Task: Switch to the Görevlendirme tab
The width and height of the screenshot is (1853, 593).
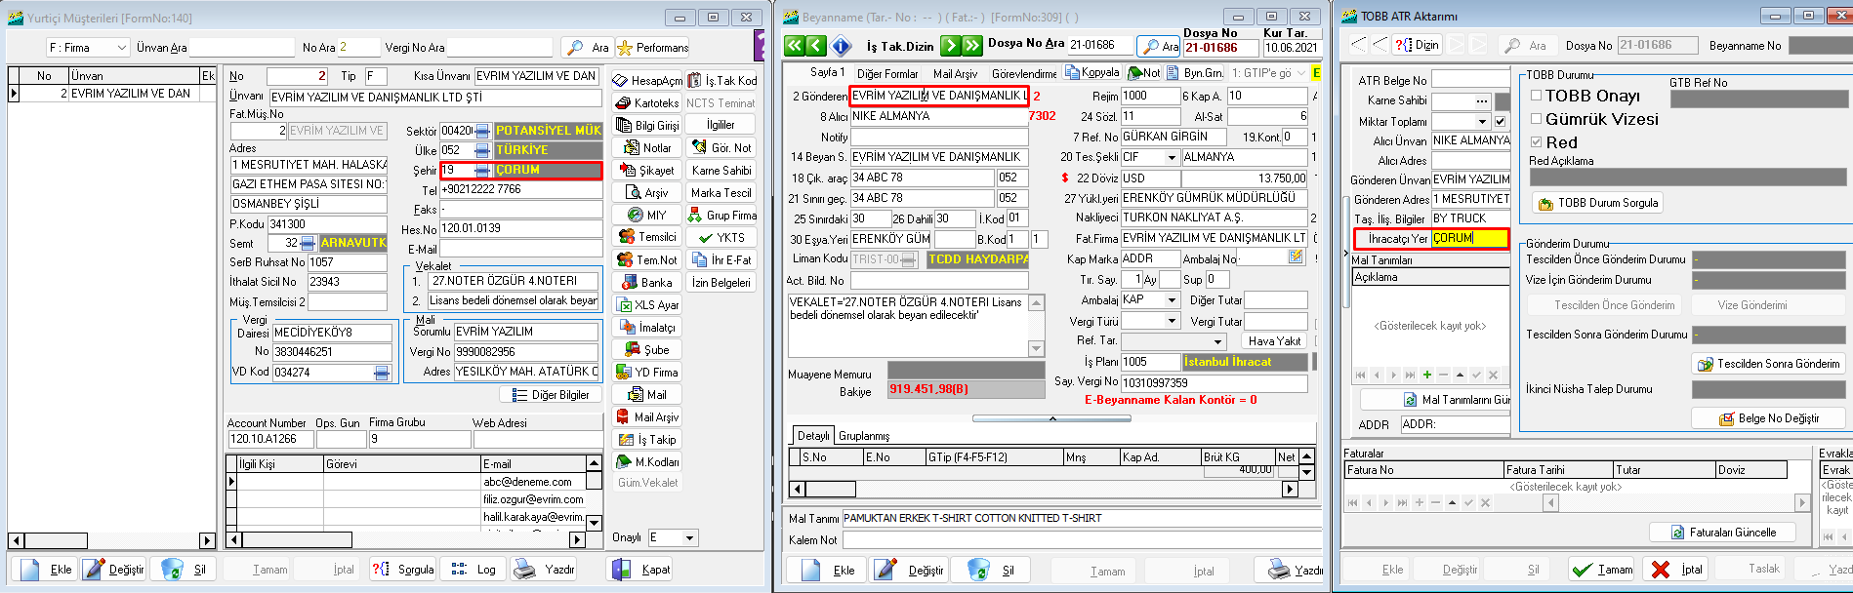Action: 1024,73
